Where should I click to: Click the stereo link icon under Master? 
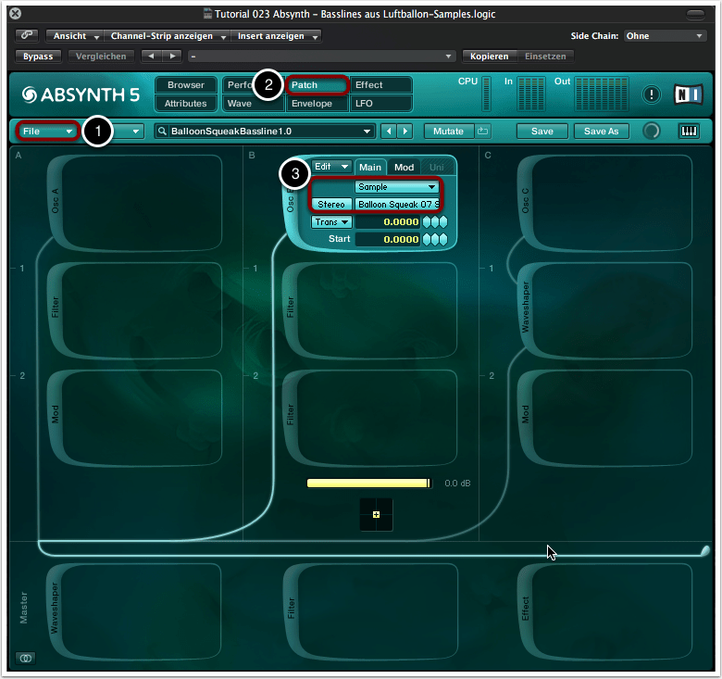pos(25,658)
